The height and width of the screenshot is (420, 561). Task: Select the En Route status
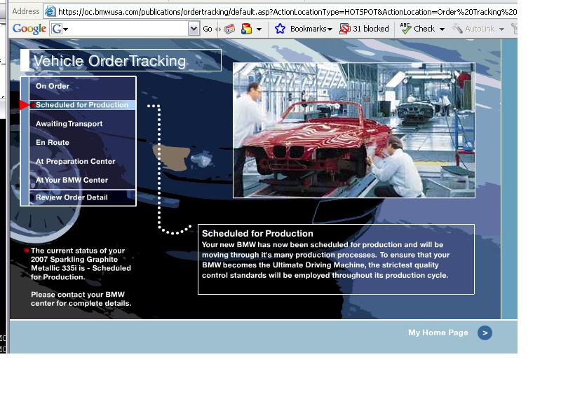(53, 143)
